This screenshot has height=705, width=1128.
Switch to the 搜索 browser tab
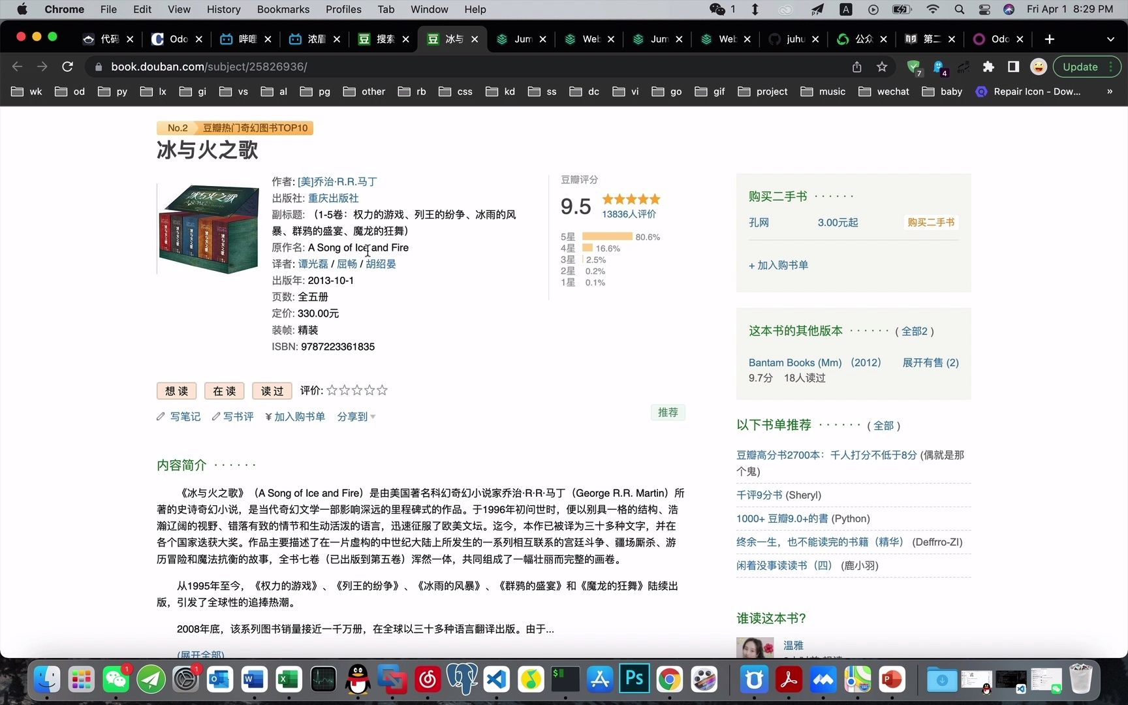click(384, 39)
